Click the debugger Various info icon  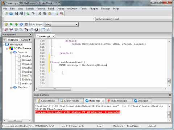coord(48,30)
